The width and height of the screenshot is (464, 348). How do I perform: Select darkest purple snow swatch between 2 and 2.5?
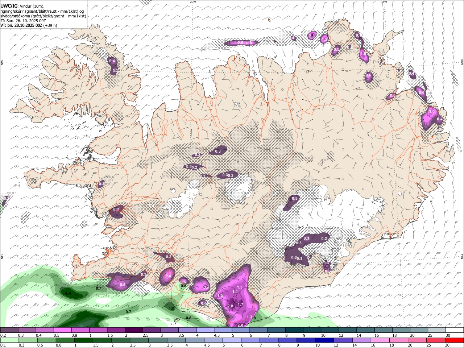134,330
